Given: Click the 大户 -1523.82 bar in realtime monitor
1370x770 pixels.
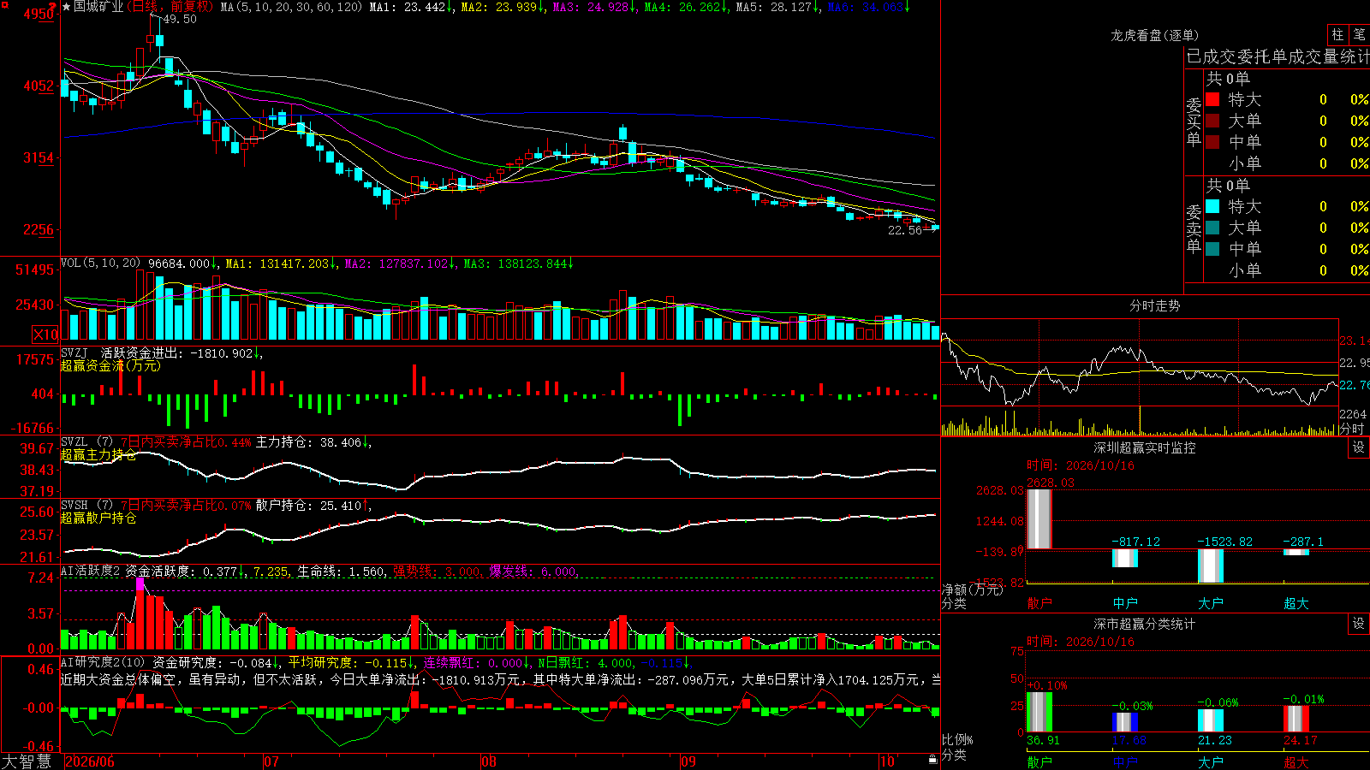Looking at the screenshot, I should [1211, 566].
